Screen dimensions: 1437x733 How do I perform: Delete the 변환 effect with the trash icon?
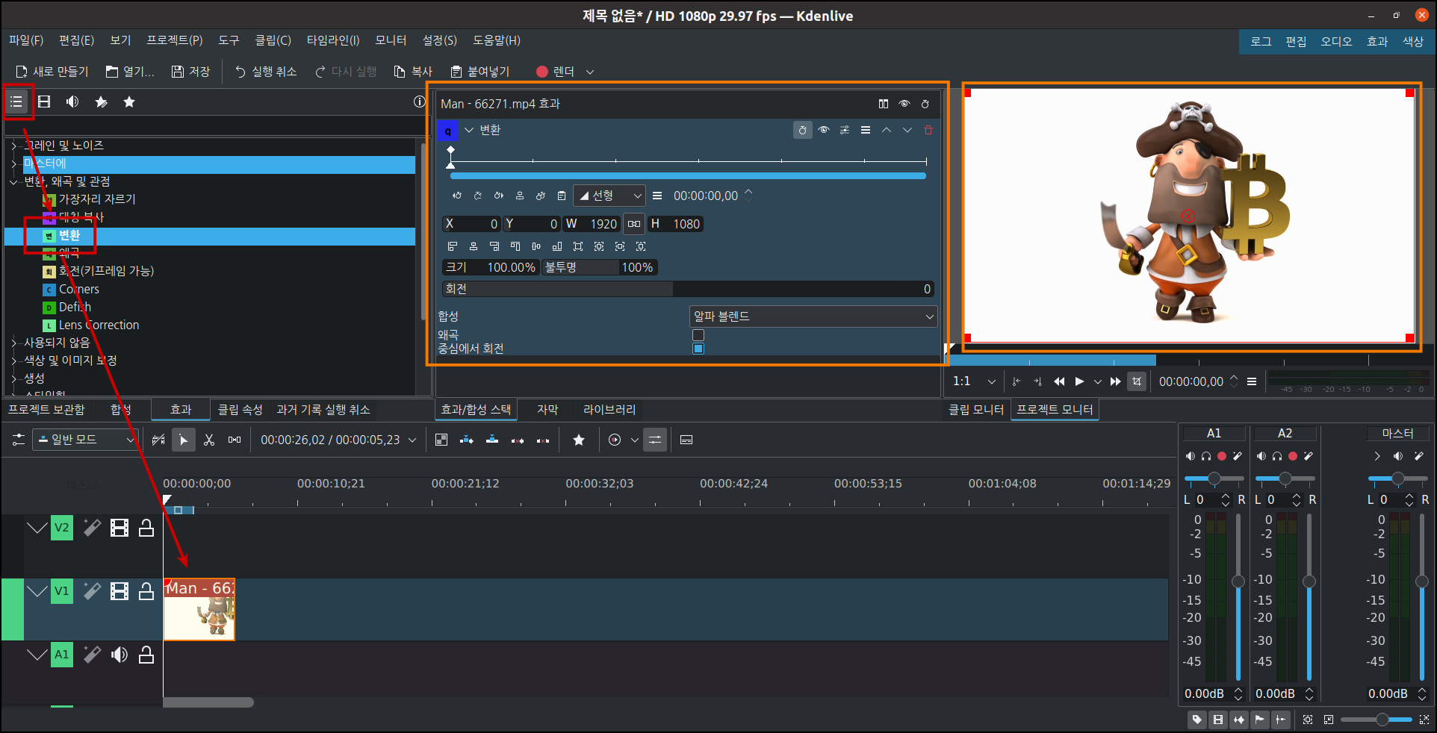(928, 130)
